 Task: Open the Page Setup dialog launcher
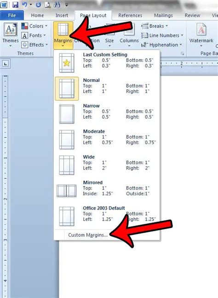pyautogui.click(x=182, y=54)
